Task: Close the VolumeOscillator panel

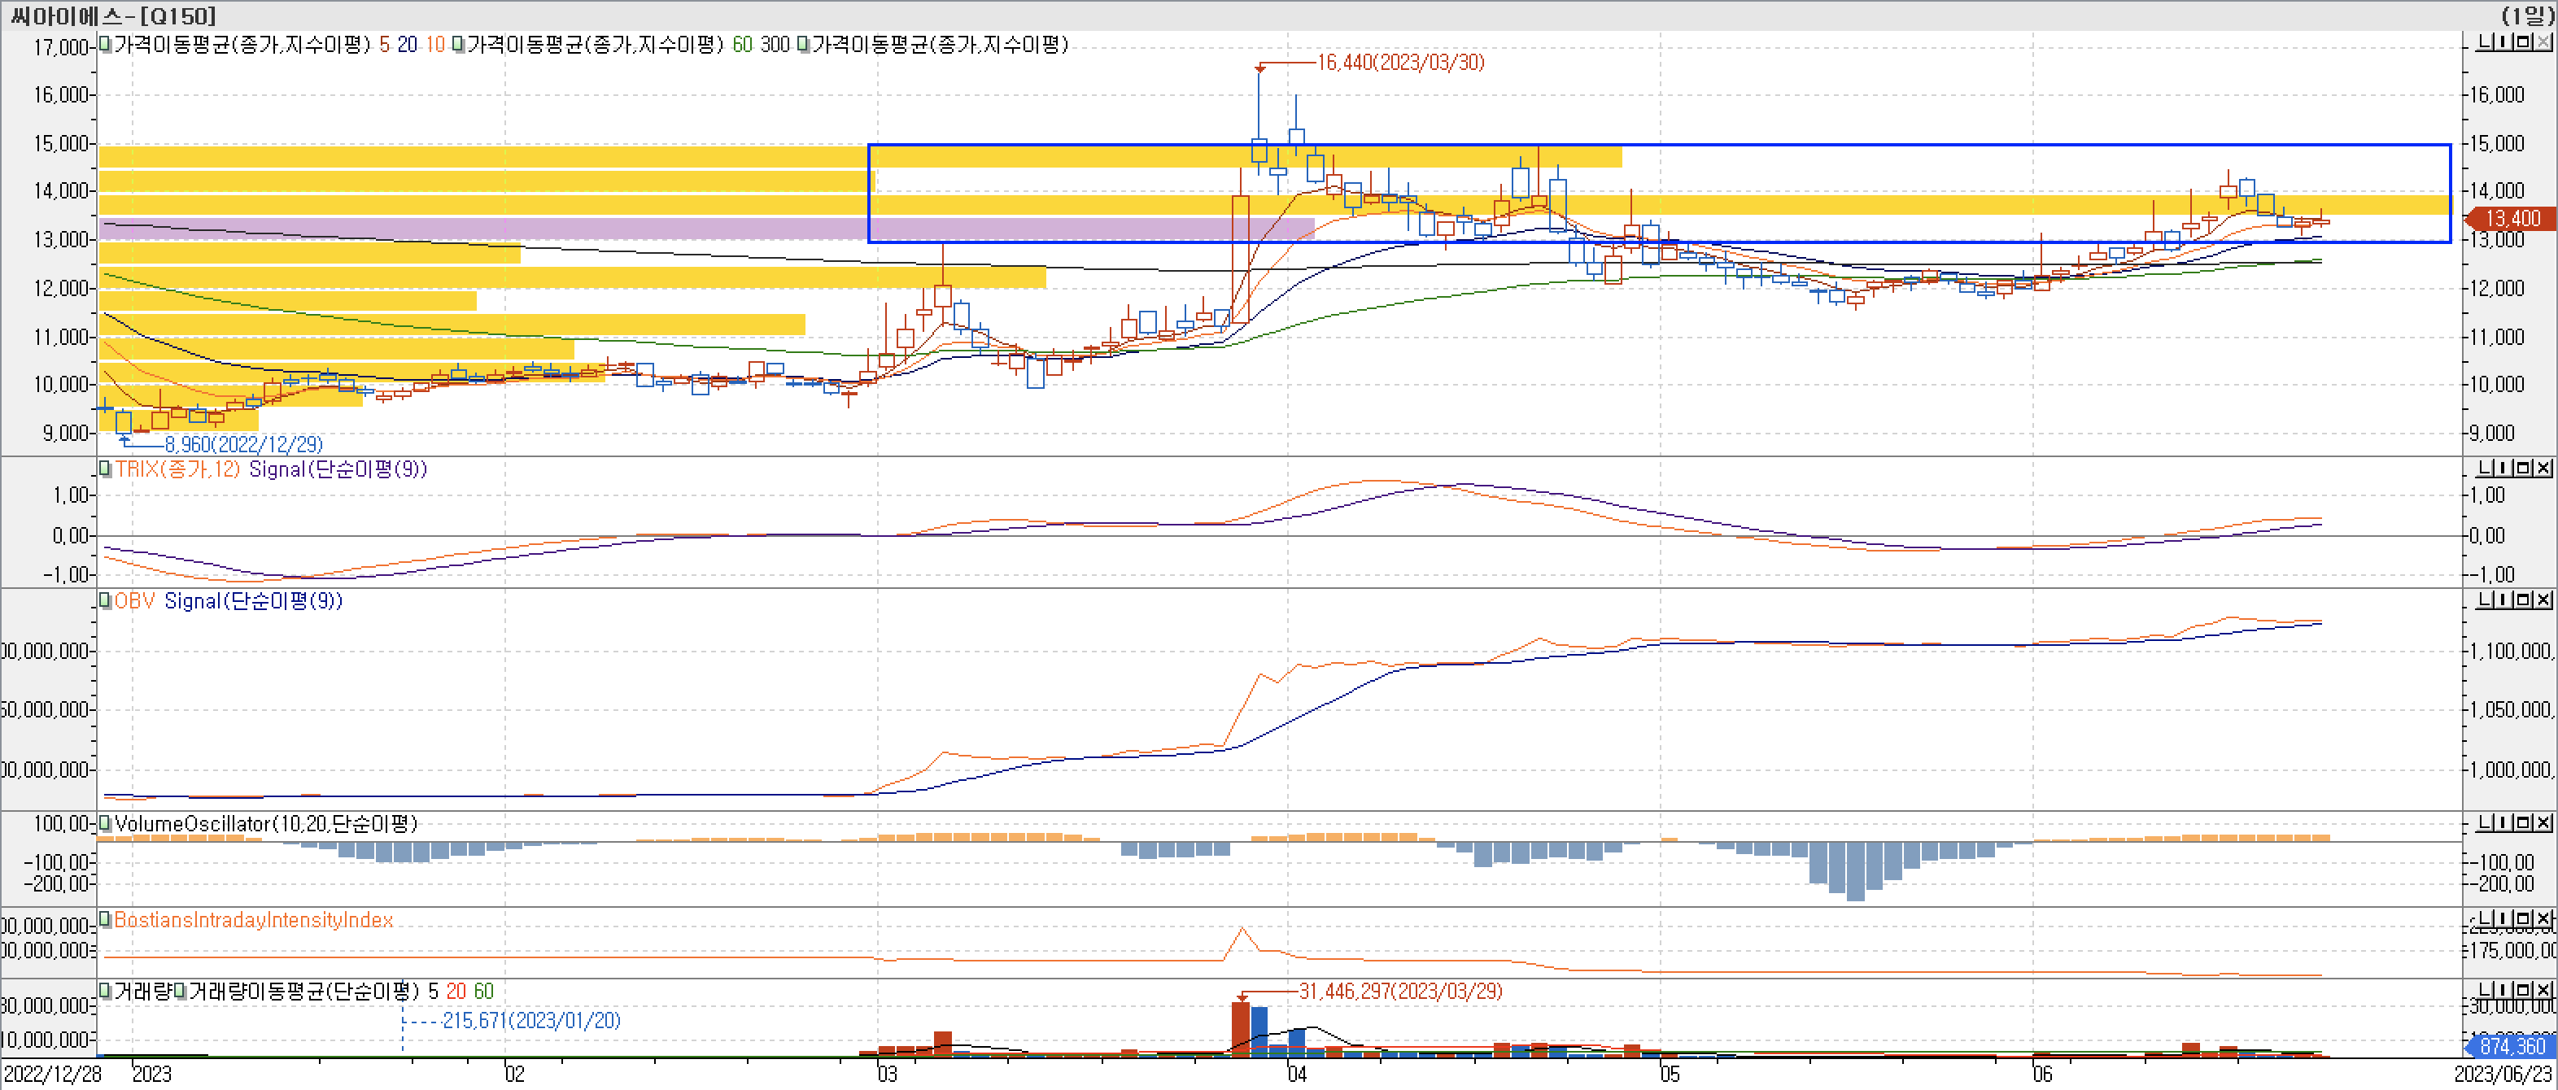Action: click(2543, 823)
